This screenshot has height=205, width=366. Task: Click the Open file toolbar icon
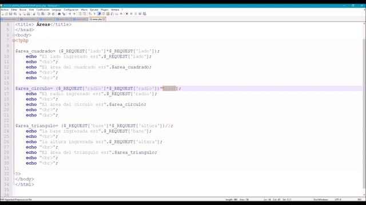[6, 14]
